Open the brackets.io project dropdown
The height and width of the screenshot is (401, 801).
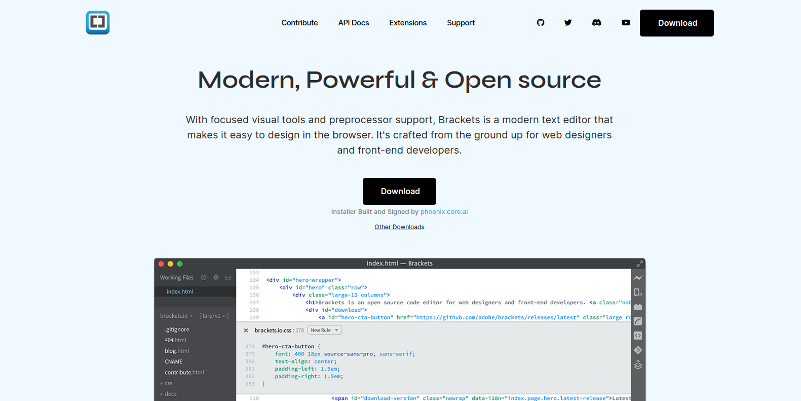[176, 316]
